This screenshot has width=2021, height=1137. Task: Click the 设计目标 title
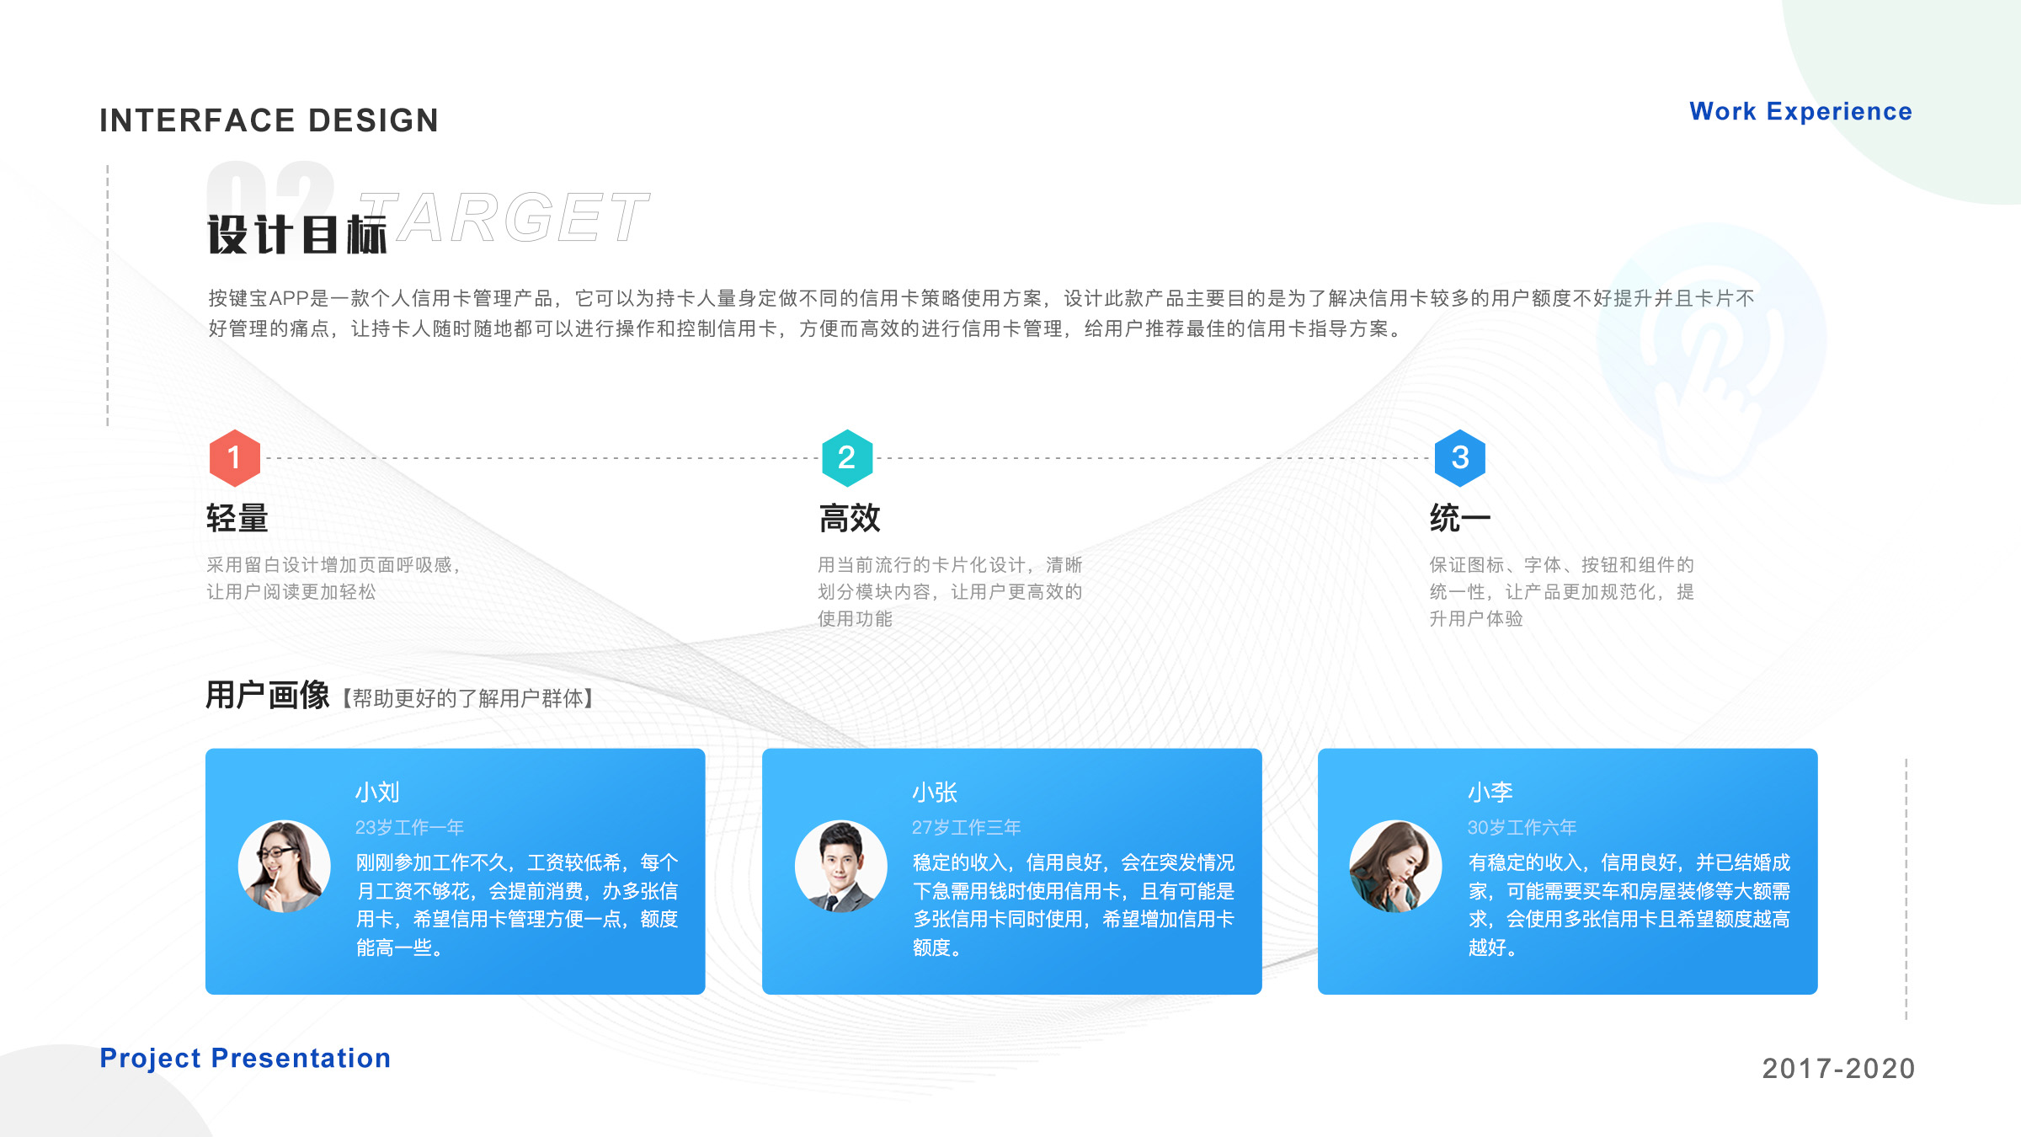(297, 234)
